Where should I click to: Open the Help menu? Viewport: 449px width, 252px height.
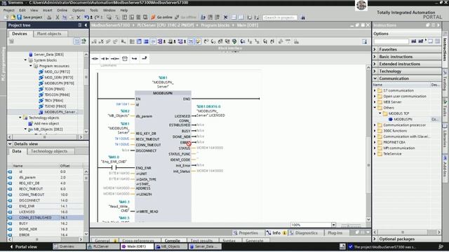pyautogui.click(x=124, y=10)
